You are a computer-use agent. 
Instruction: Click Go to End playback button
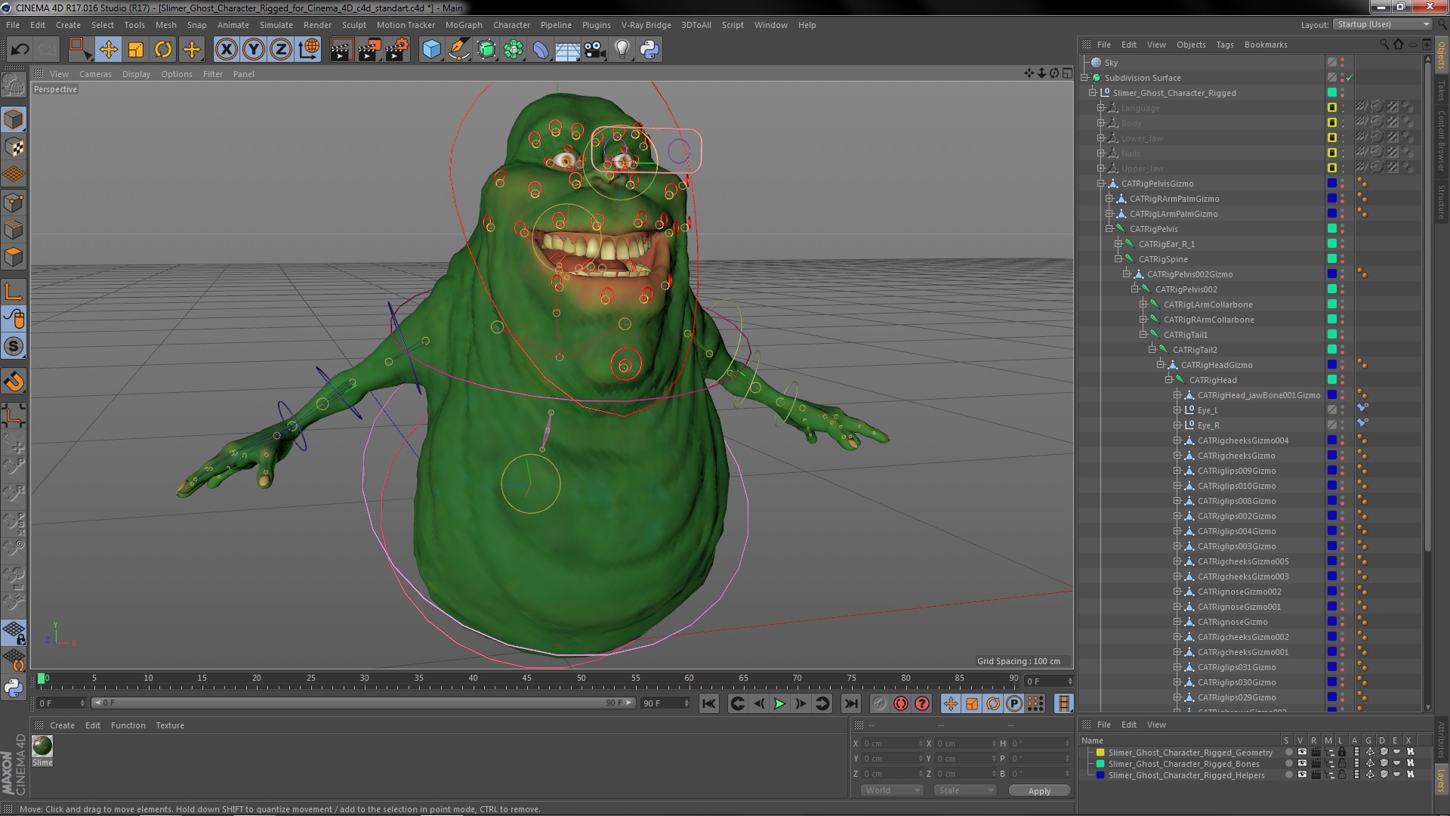pyautogui.click(x=851, y=703)
